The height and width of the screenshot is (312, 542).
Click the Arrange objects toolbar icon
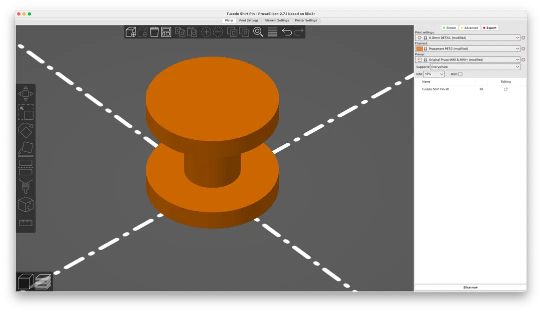166,32
